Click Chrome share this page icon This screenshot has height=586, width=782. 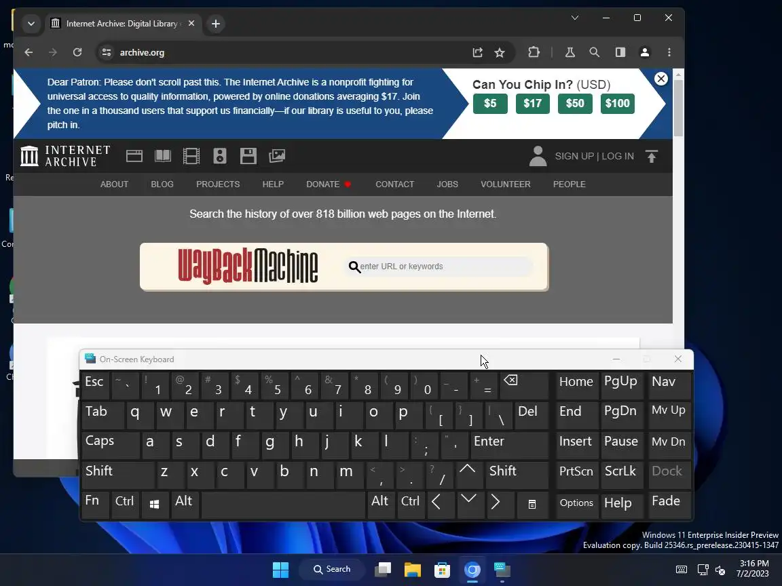click(x=477, y=52)
